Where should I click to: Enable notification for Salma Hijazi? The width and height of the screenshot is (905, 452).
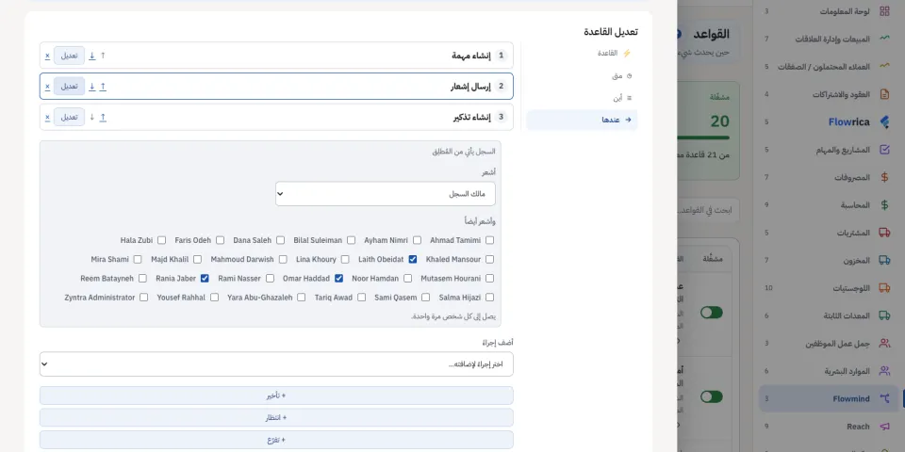pos(489,298)
